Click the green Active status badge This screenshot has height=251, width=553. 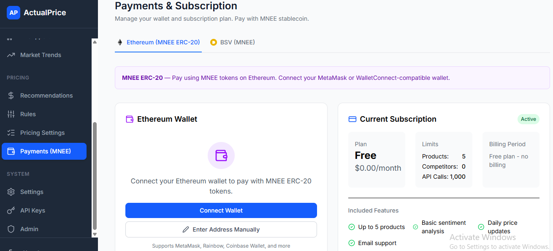(x=528, y=119)
